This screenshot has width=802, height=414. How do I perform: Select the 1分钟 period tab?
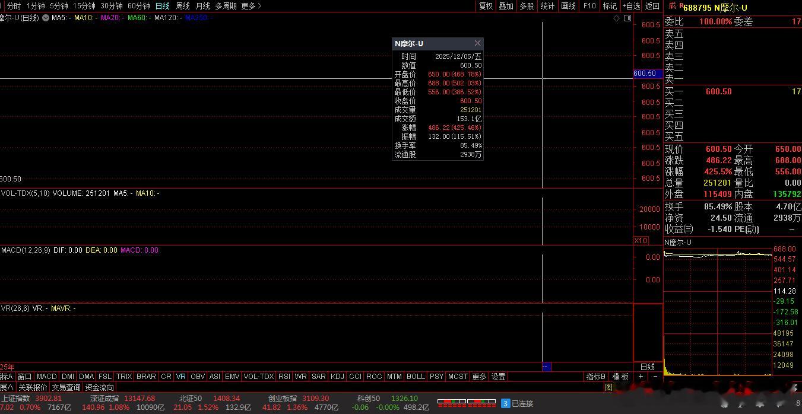tap(36, 6)
